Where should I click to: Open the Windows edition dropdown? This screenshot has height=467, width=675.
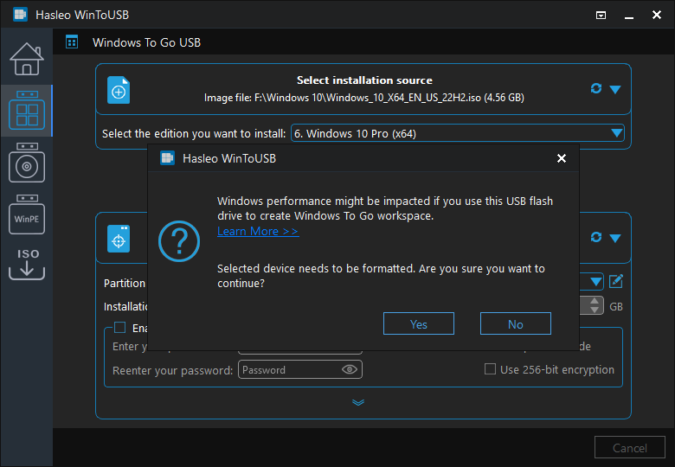458,133
